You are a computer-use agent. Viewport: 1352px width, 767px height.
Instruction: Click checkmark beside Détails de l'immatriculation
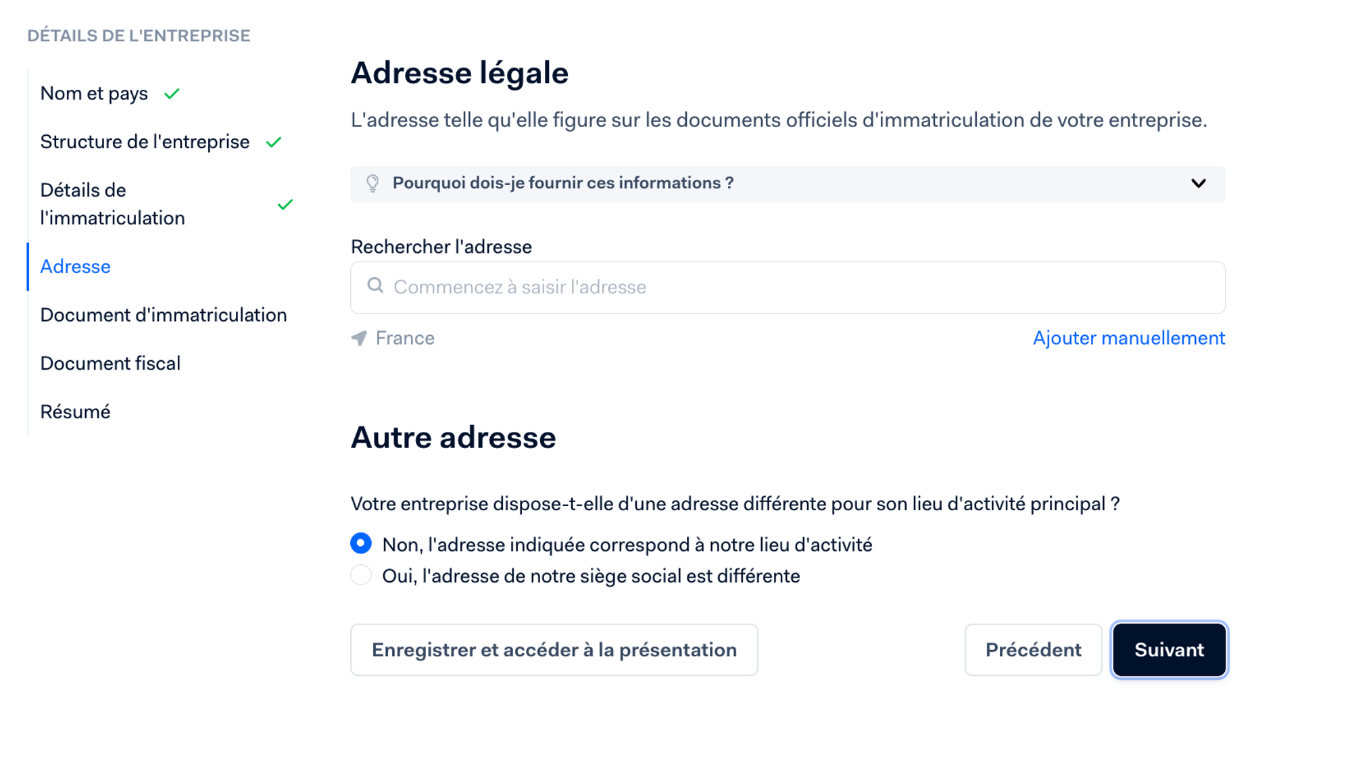[285, 204]
